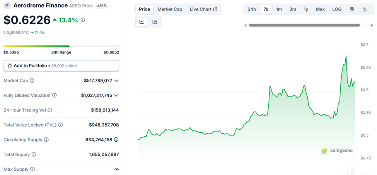Click the Aerodrome Finance coin logo
This screenshot has width=377, height=175.
[7, 5]
